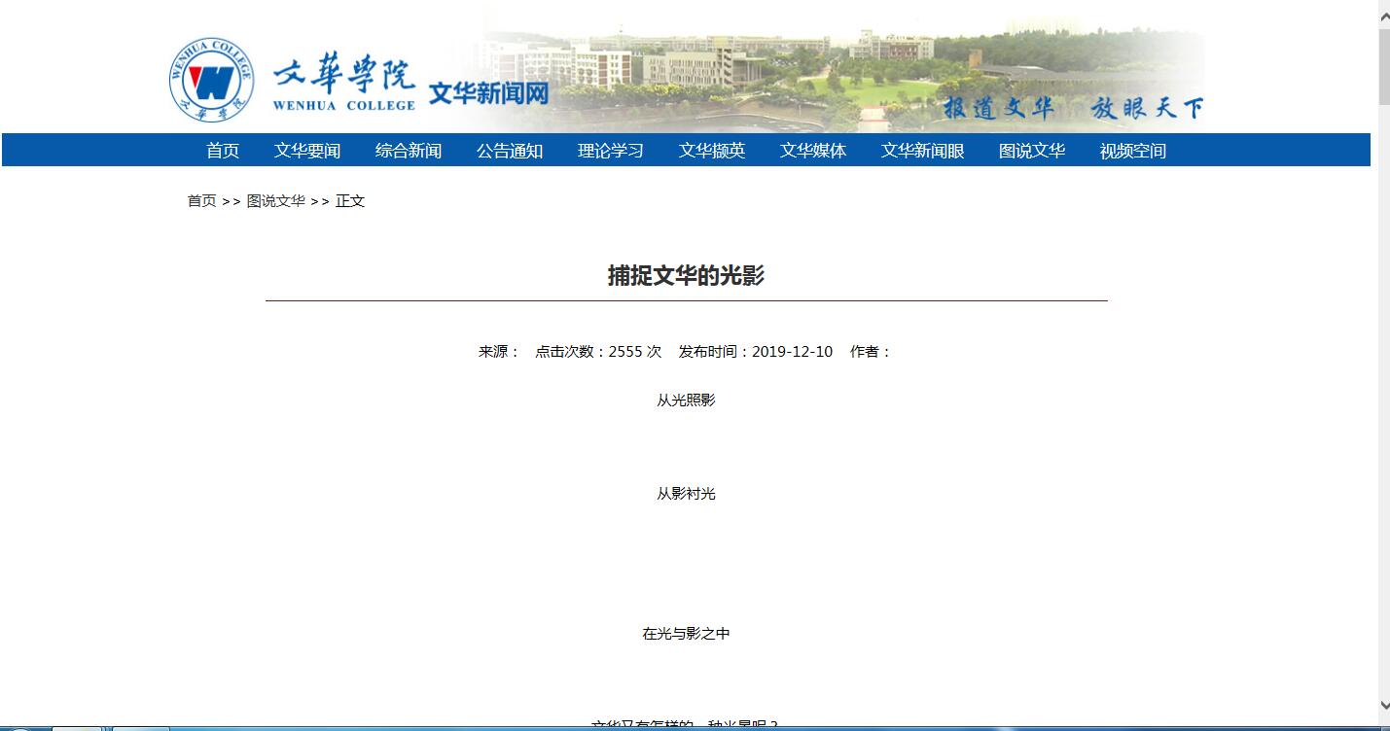
Task: Open 首页 in the blue navigation bar
Action: point(223,151)
